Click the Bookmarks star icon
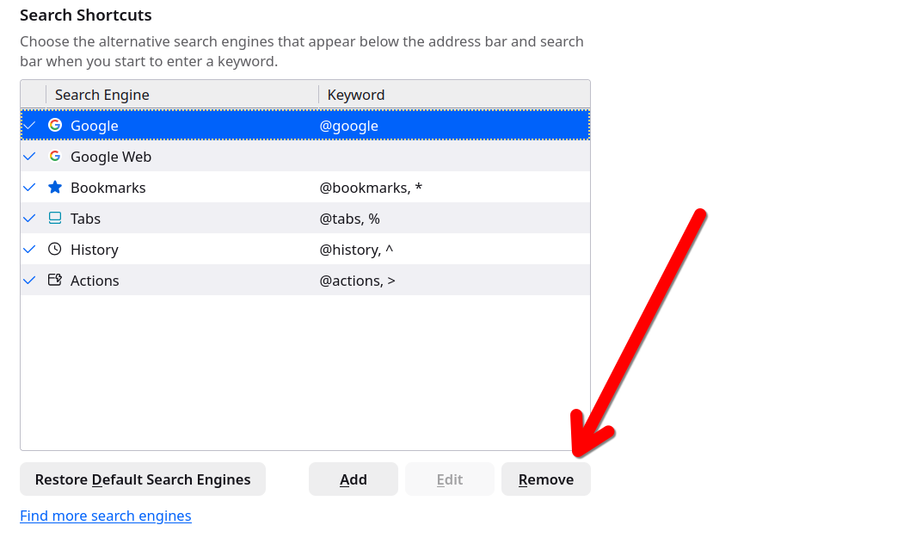 55,188
